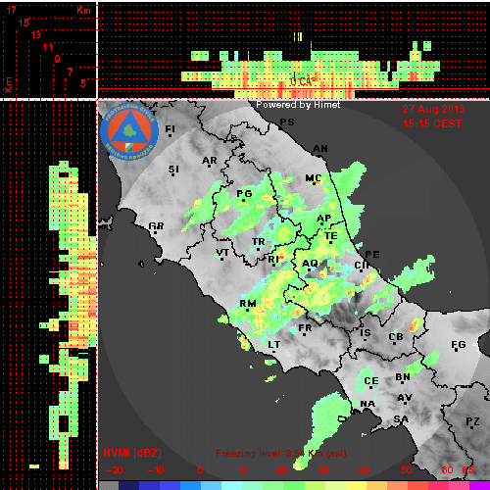Click the MC city label
This screenshot has height=490, width=490.
point(314,178)
